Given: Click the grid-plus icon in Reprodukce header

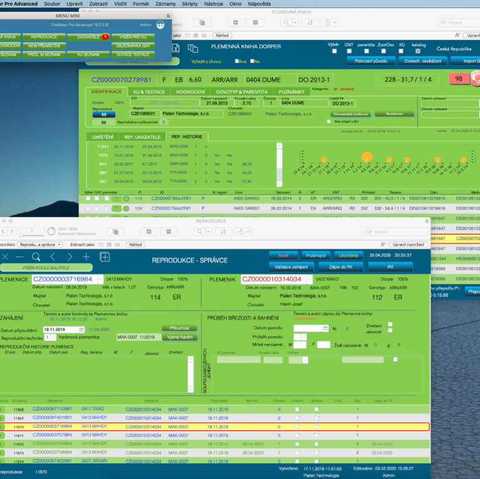Looking at the screenshot, I should (x=105, y=257).
